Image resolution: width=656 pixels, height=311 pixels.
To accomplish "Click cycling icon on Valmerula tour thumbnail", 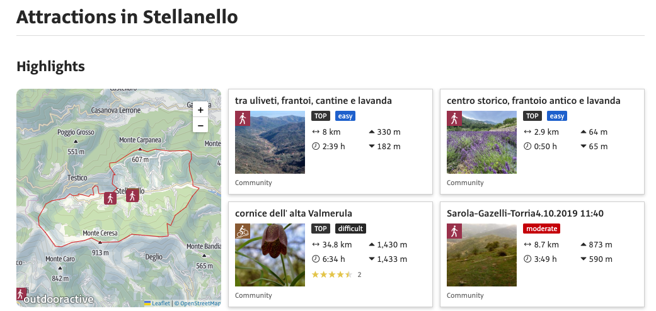I will pyautogui.click(x=242, y=231).
